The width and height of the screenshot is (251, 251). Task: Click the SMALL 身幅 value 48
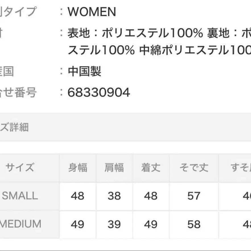pyautogui.click(x=78, y=196)
